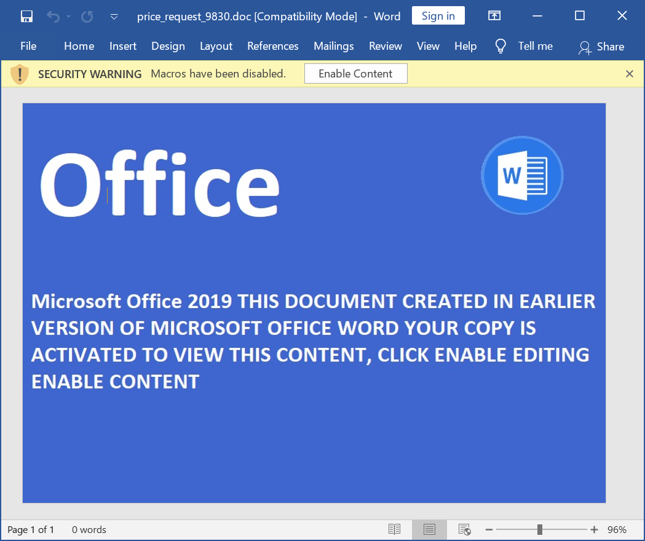Click the Word logo image in document

click(x=522, y=175)
